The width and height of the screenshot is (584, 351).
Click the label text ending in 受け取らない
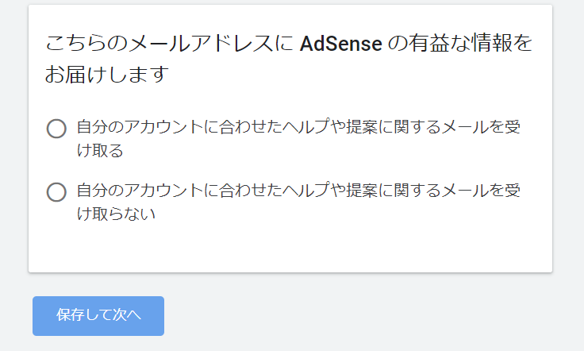[x=298, y=202]
